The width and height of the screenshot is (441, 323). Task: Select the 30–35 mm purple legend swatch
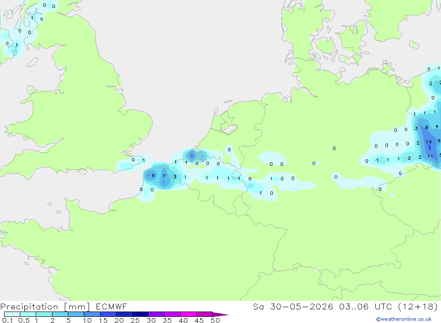(x=157, y=314)
